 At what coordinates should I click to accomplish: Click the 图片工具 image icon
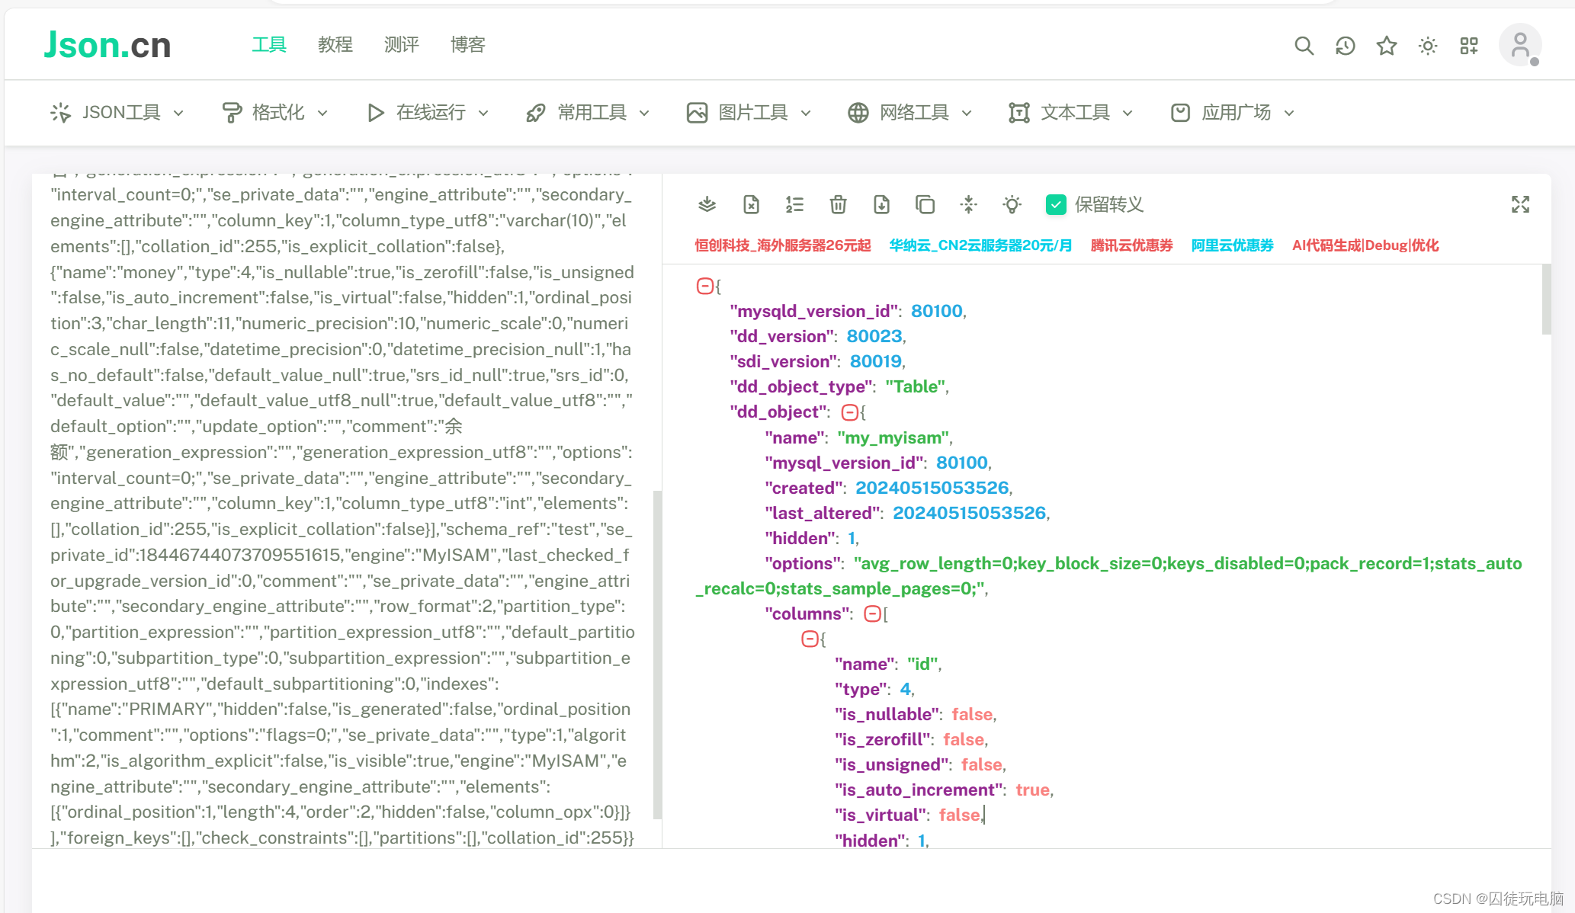(697, 113)
